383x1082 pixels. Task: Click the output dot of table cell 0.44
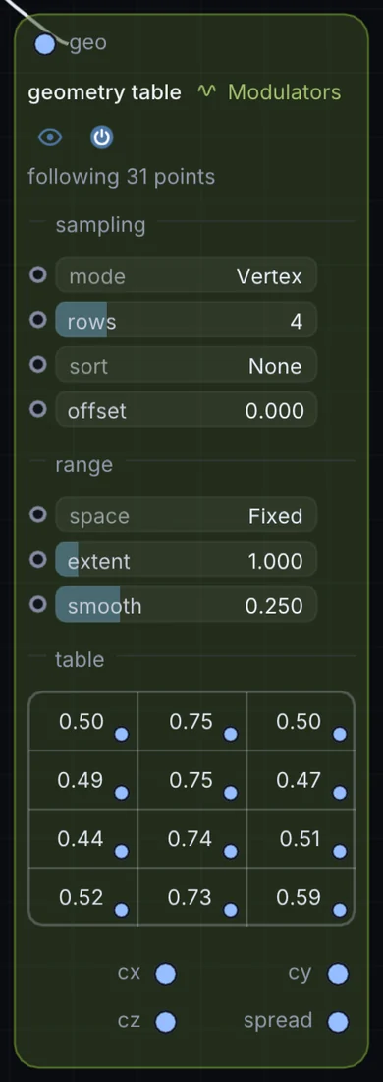coord(121,852)
